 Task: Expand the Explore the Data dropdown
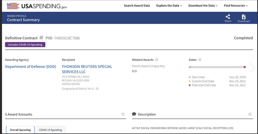pyautogui.click(x=169, y=5)
